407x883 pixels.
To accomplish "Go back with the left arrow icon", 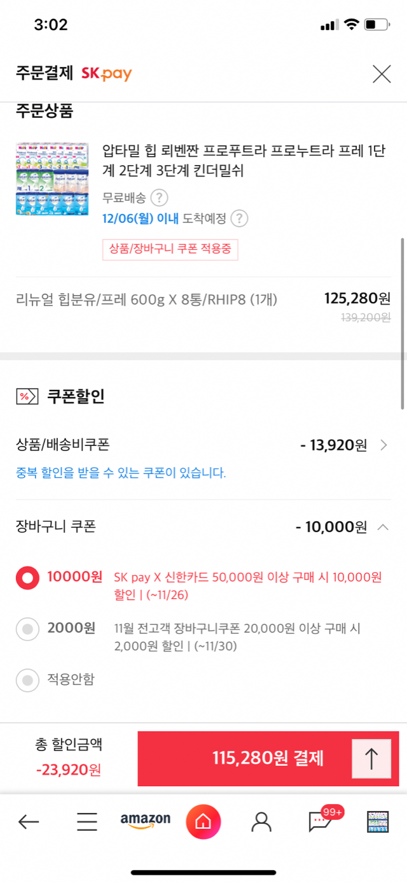I will click(29, 822).
